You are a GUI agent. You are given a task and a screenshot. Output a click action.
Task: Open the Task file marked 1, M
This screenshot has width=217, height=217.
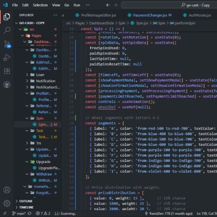click(37, 137)
